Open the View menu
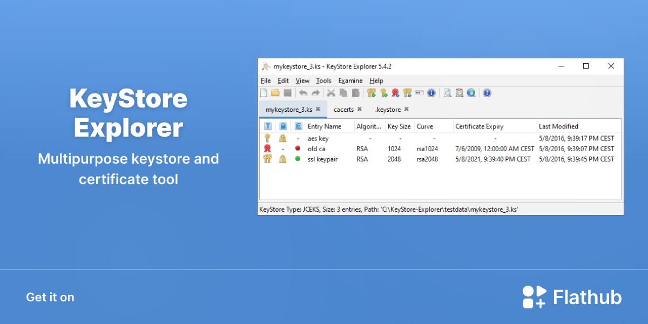This screenshot has height=324, width=648. tap(302, 80)
